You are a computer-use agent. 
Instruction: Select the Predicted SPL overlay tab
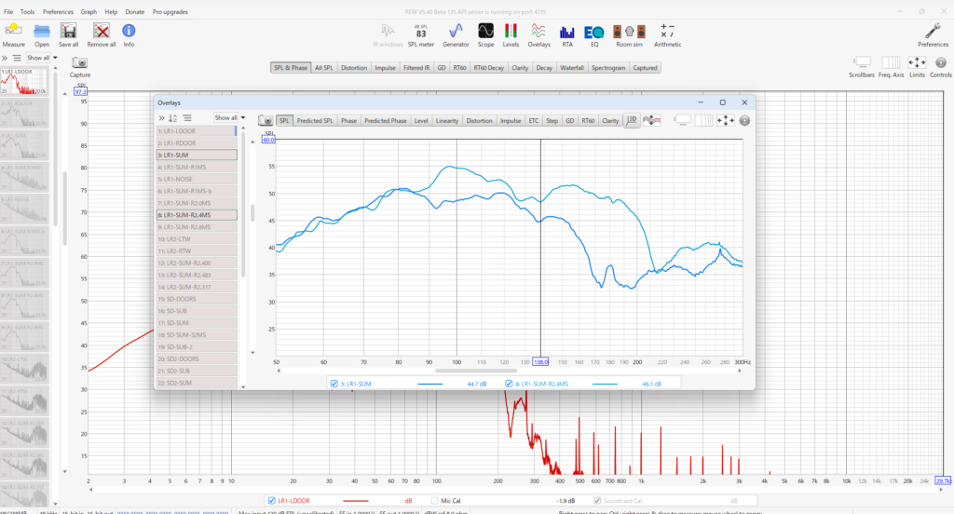tap(315, 120)
